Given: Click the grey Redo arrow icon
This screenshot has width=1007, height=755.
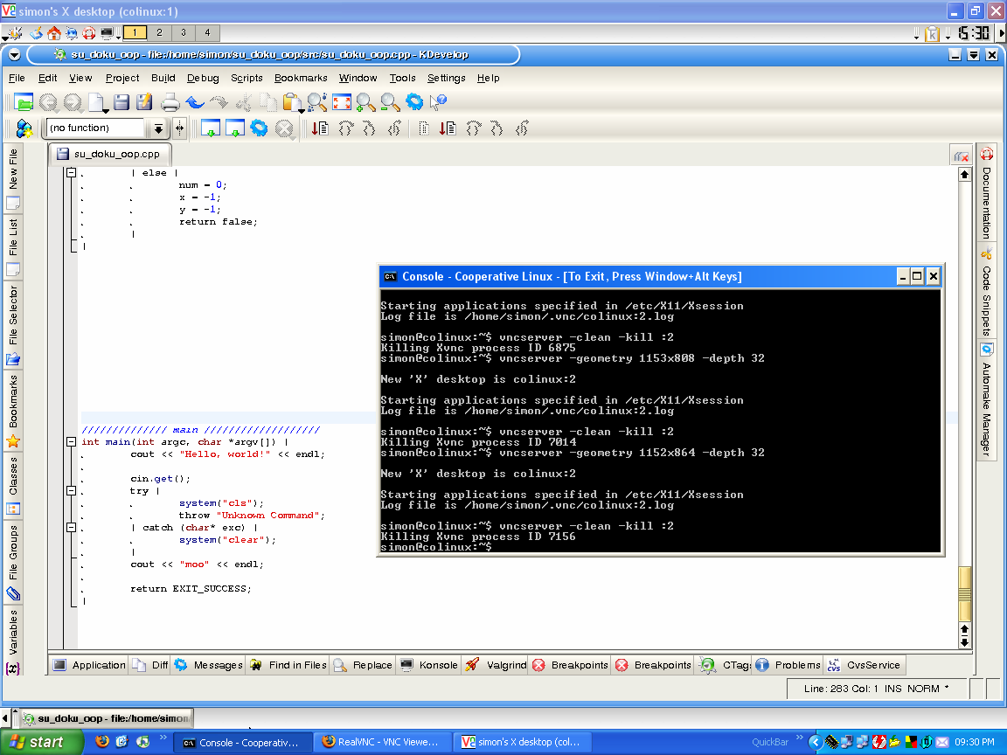Looking at the screenshot, I should coord(219,102).
